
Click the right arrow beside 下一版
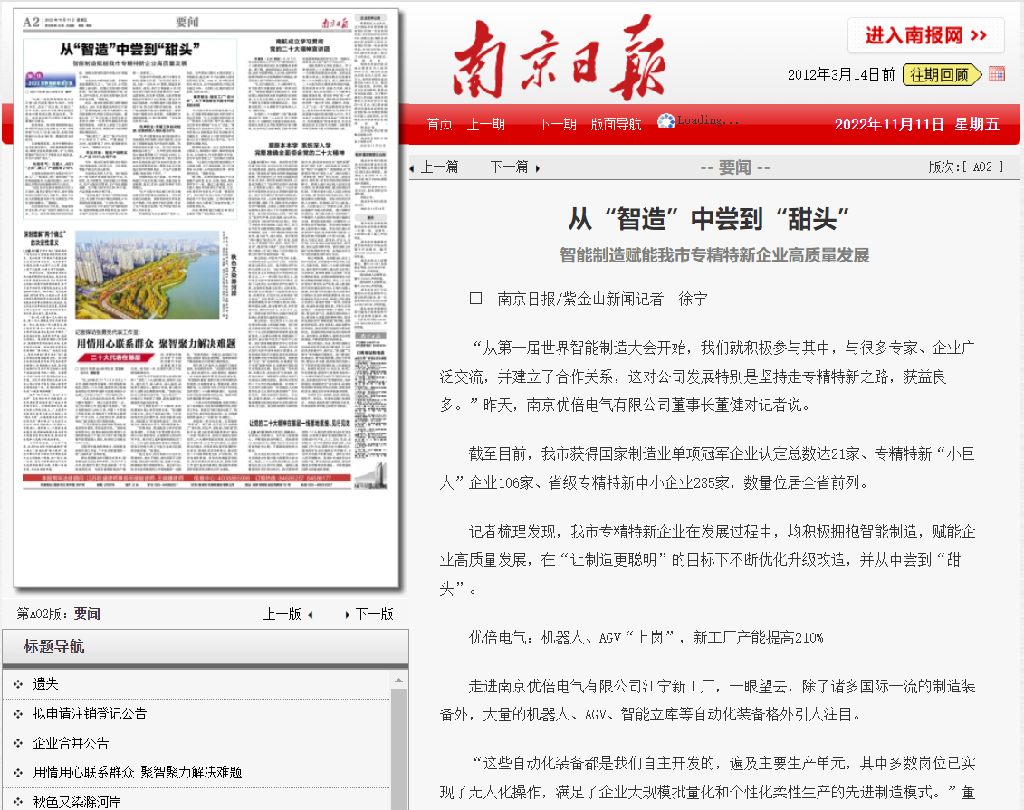pos(349,614)
